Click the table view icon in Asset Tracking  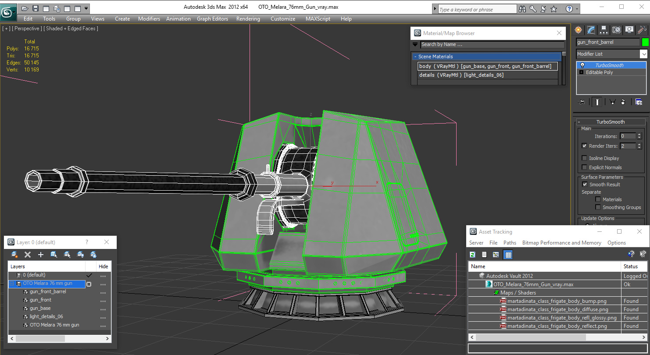tap(508, 255)
